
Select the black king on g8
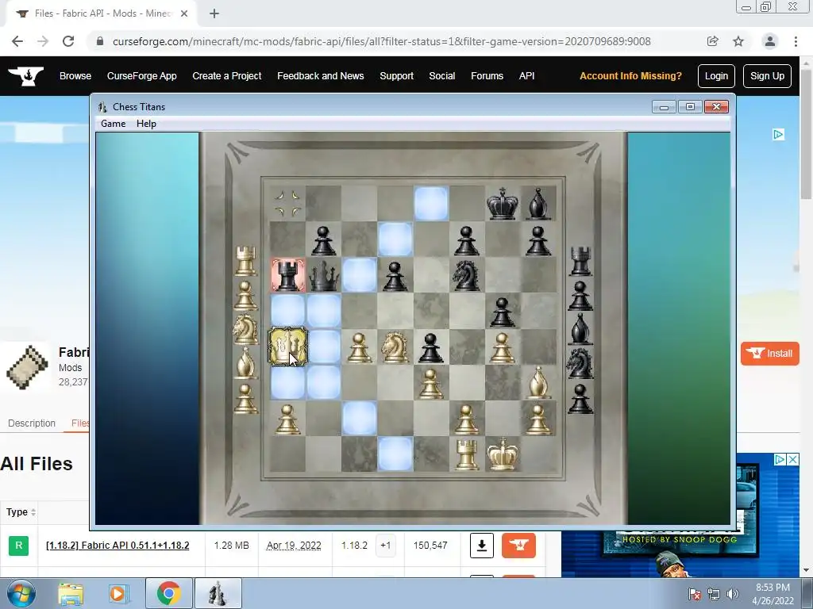[503, 204]
